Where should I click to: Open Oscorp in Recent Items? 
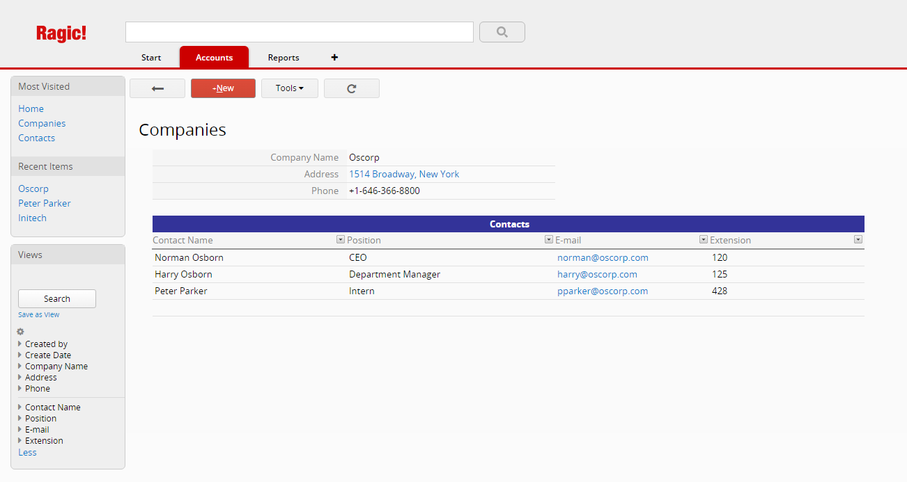point(33,189)
